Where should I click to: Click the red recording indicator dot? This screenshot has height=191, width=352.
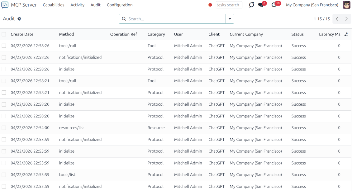pyautogui.click(x=210, y=5)
